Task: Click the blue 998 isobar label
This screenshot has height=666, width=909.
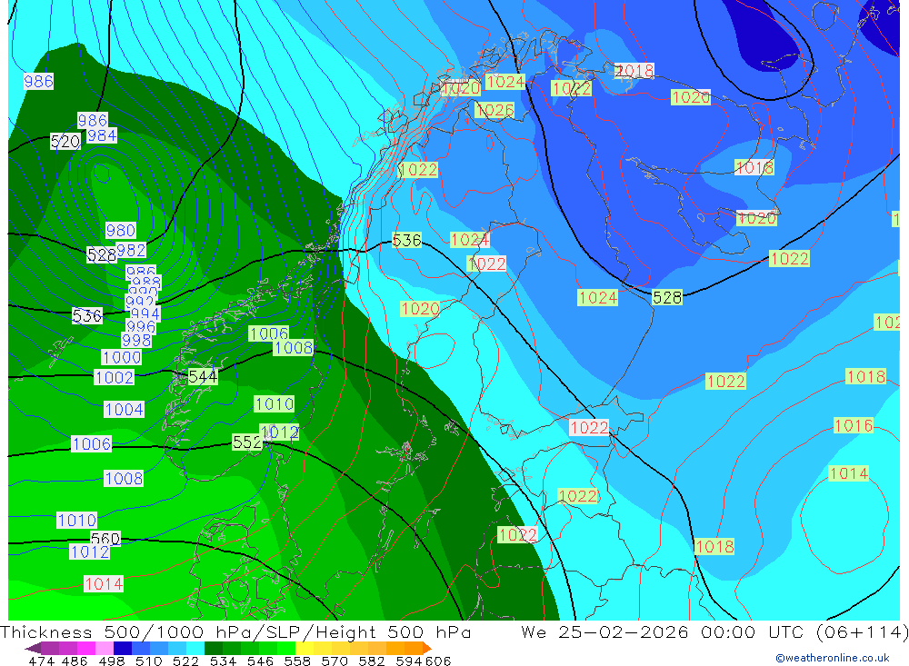Action: point(137,340)
